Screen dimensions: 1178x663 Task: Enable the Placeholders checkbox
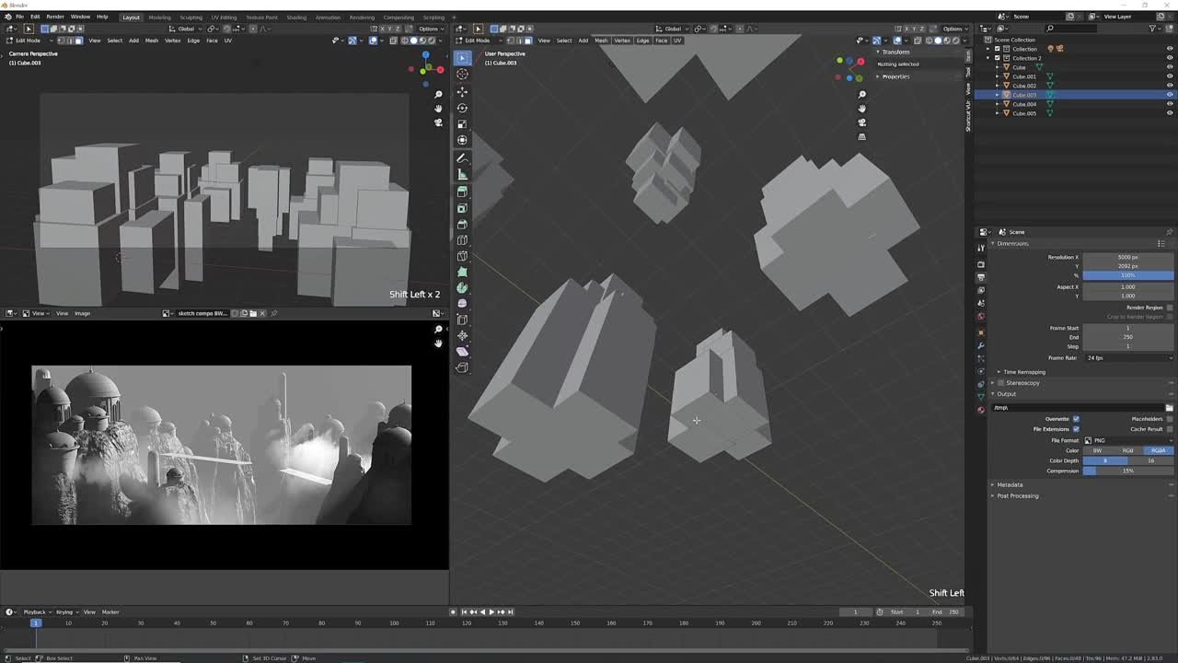(1169, 419)
